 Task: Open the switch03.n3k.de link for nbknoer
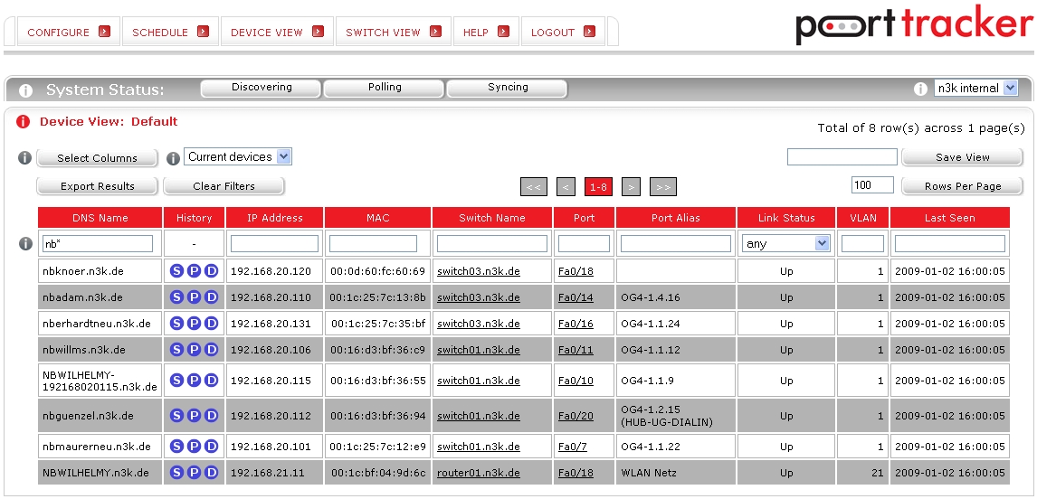(x=479, y=271)
